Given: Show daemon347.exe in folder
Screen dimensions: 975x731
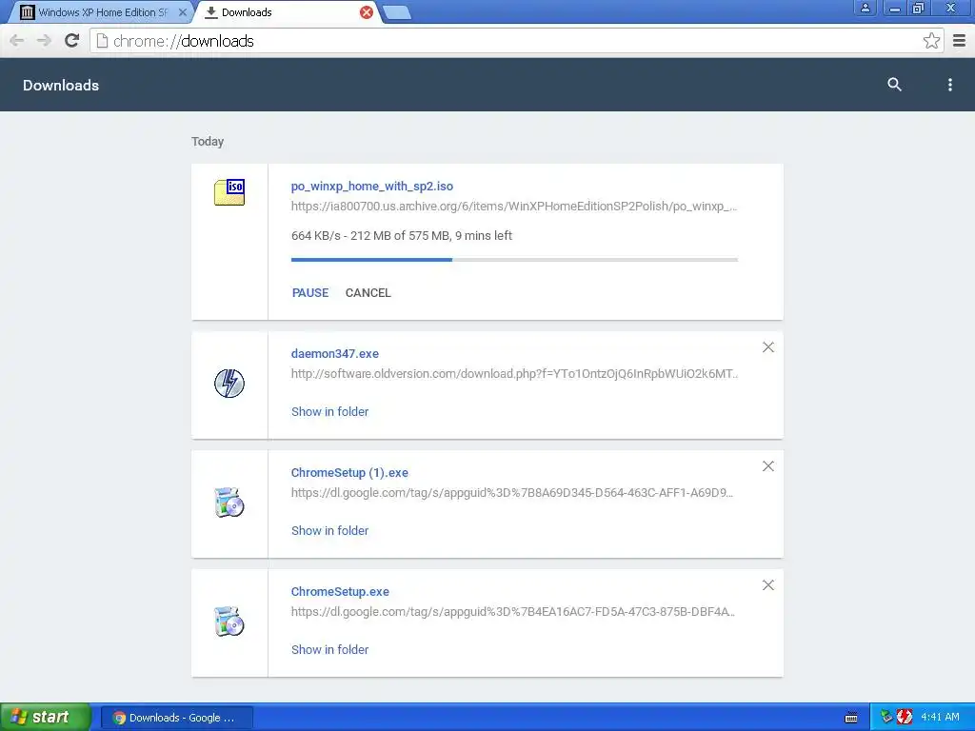Looking at the screenshot, I should (x=329, y=411).
